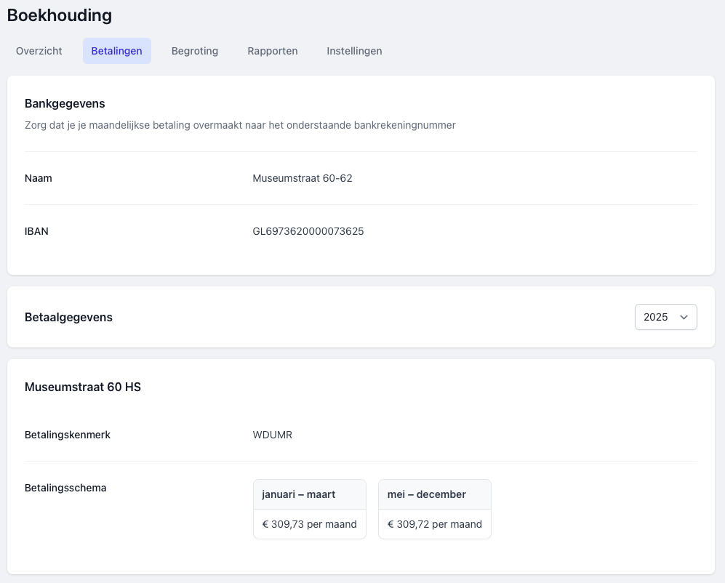Click the Boekhouding page title
The image size is (725, 583).
tap(60, 15)
